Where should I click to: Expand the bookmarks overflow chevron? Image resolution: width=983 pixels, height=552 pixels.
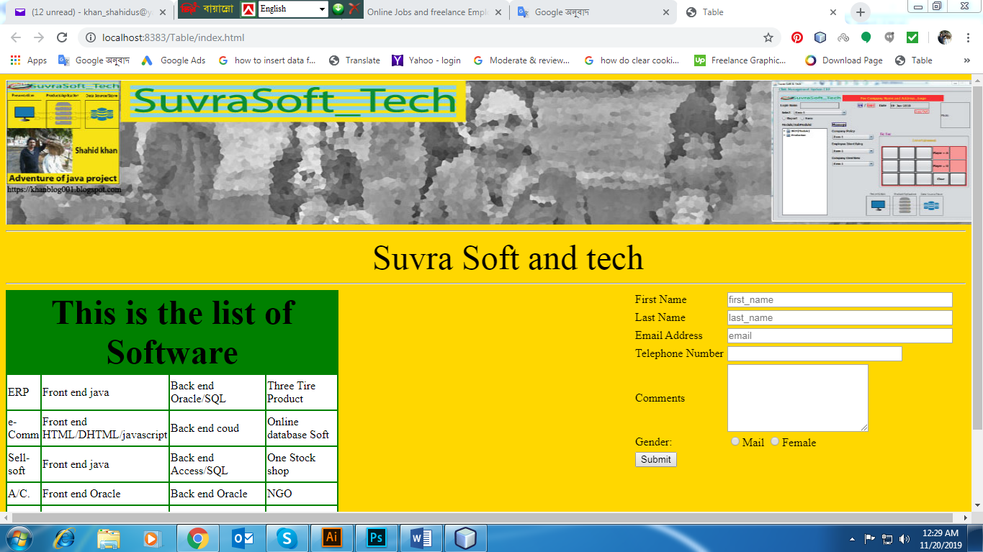click(966, 60)
